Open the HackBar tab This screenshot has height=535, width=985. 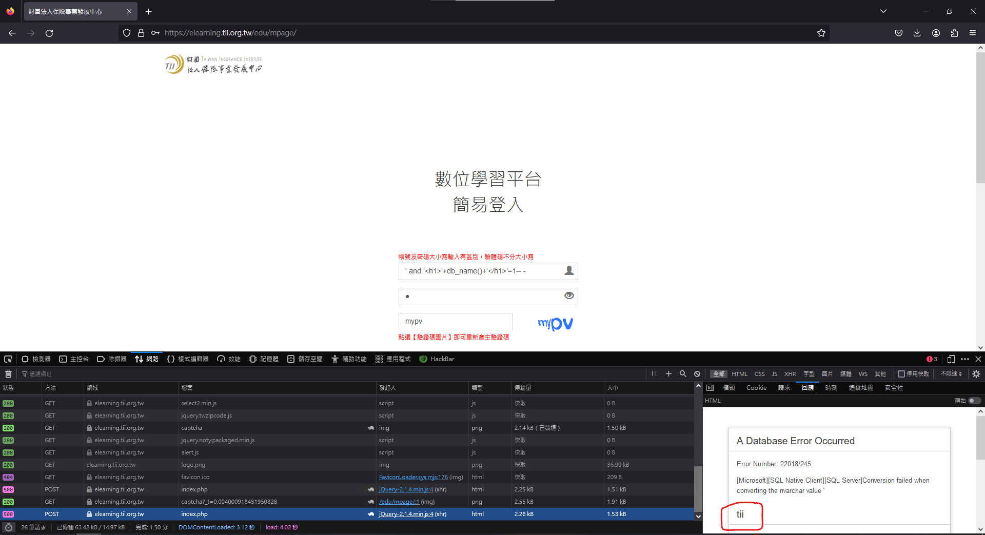[x=437, y=359]
